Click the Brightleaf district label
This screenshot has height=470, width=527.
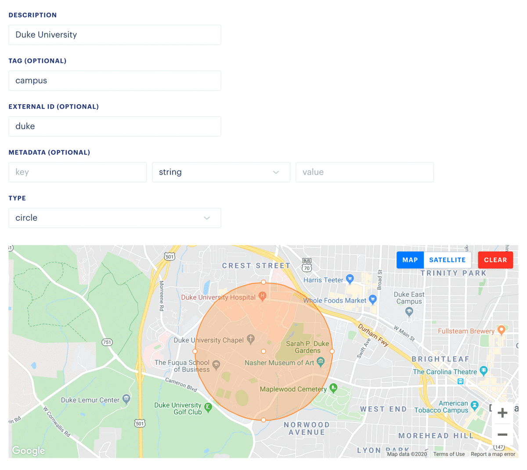point(440,359)
